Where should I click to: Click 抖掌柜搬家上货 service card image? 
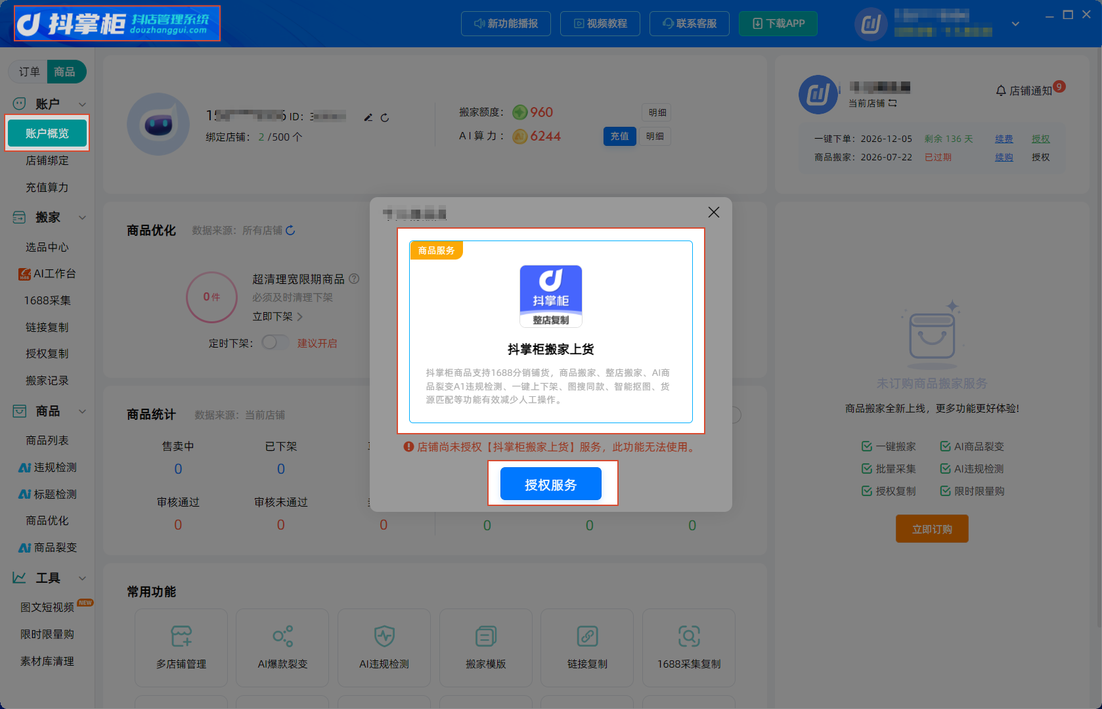[551, 296]
